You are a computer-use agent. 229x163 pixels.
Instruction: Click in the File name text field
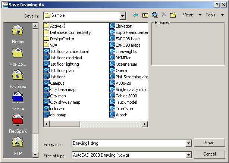tap(129, 143)
